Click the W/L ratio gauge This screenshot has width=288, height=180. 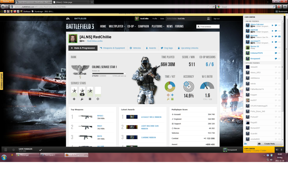click(x=207, y=85)
